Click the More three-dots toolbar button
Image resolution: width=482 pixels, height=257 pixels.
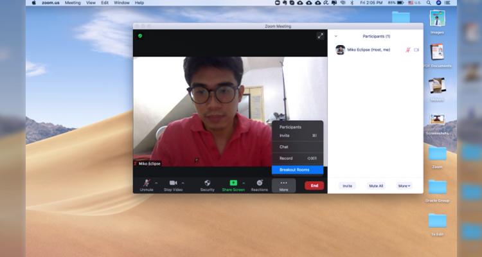(283, 186)
